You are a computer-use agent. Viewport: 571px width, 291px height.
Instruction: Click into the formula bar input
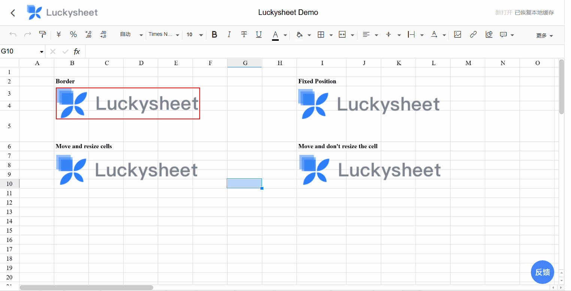324,52
